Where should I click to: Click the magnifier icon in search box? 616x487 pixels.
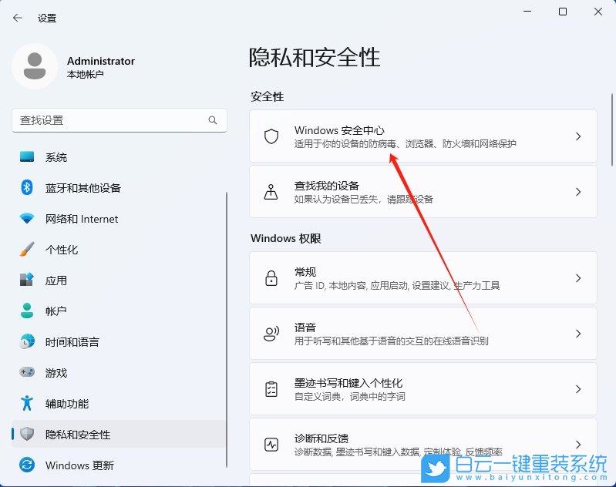(x=213, y=120)
